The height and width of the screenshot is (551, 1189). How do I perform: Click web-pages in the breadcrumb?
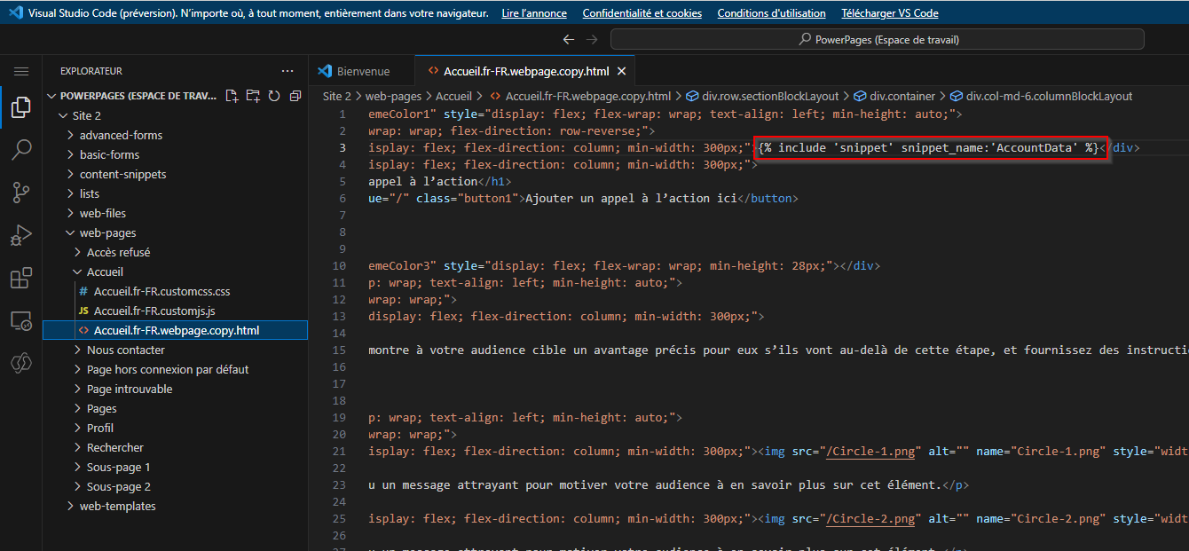click(393, 96)
